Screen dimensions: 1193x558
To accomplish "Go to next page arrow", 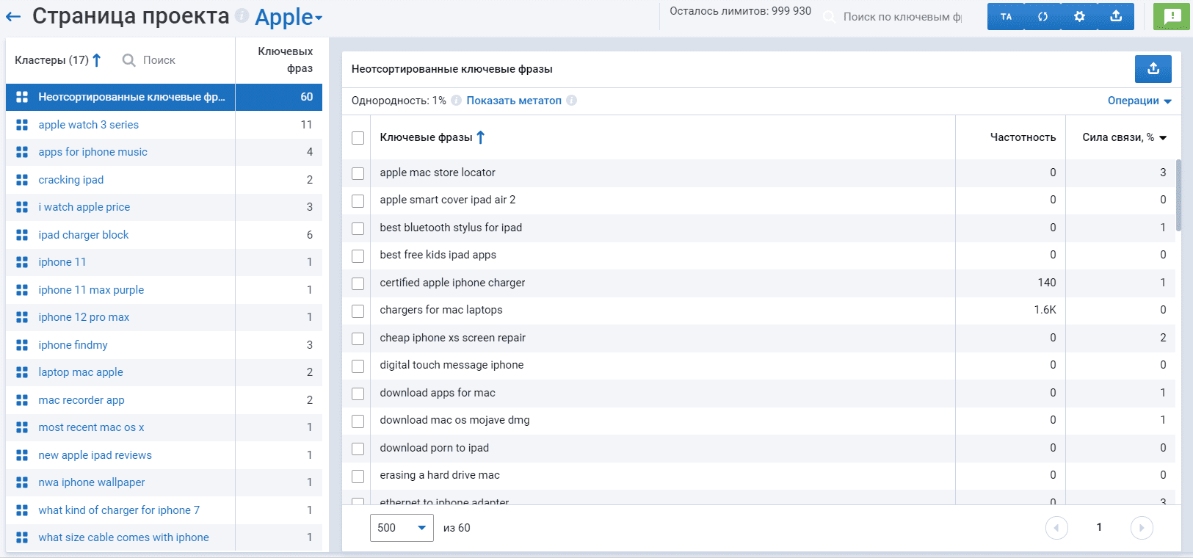I will [x=1142, y=527].
